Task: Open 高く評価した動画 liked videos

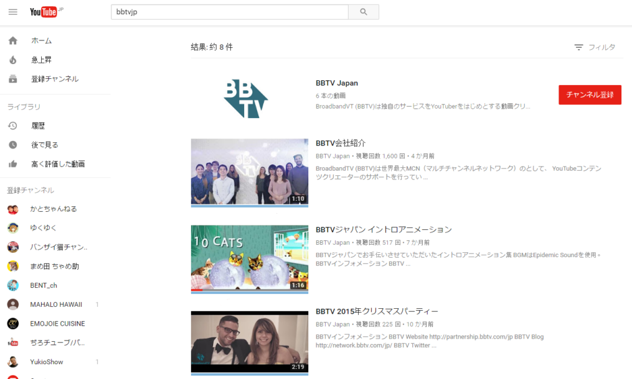Action: coord(58,164)
